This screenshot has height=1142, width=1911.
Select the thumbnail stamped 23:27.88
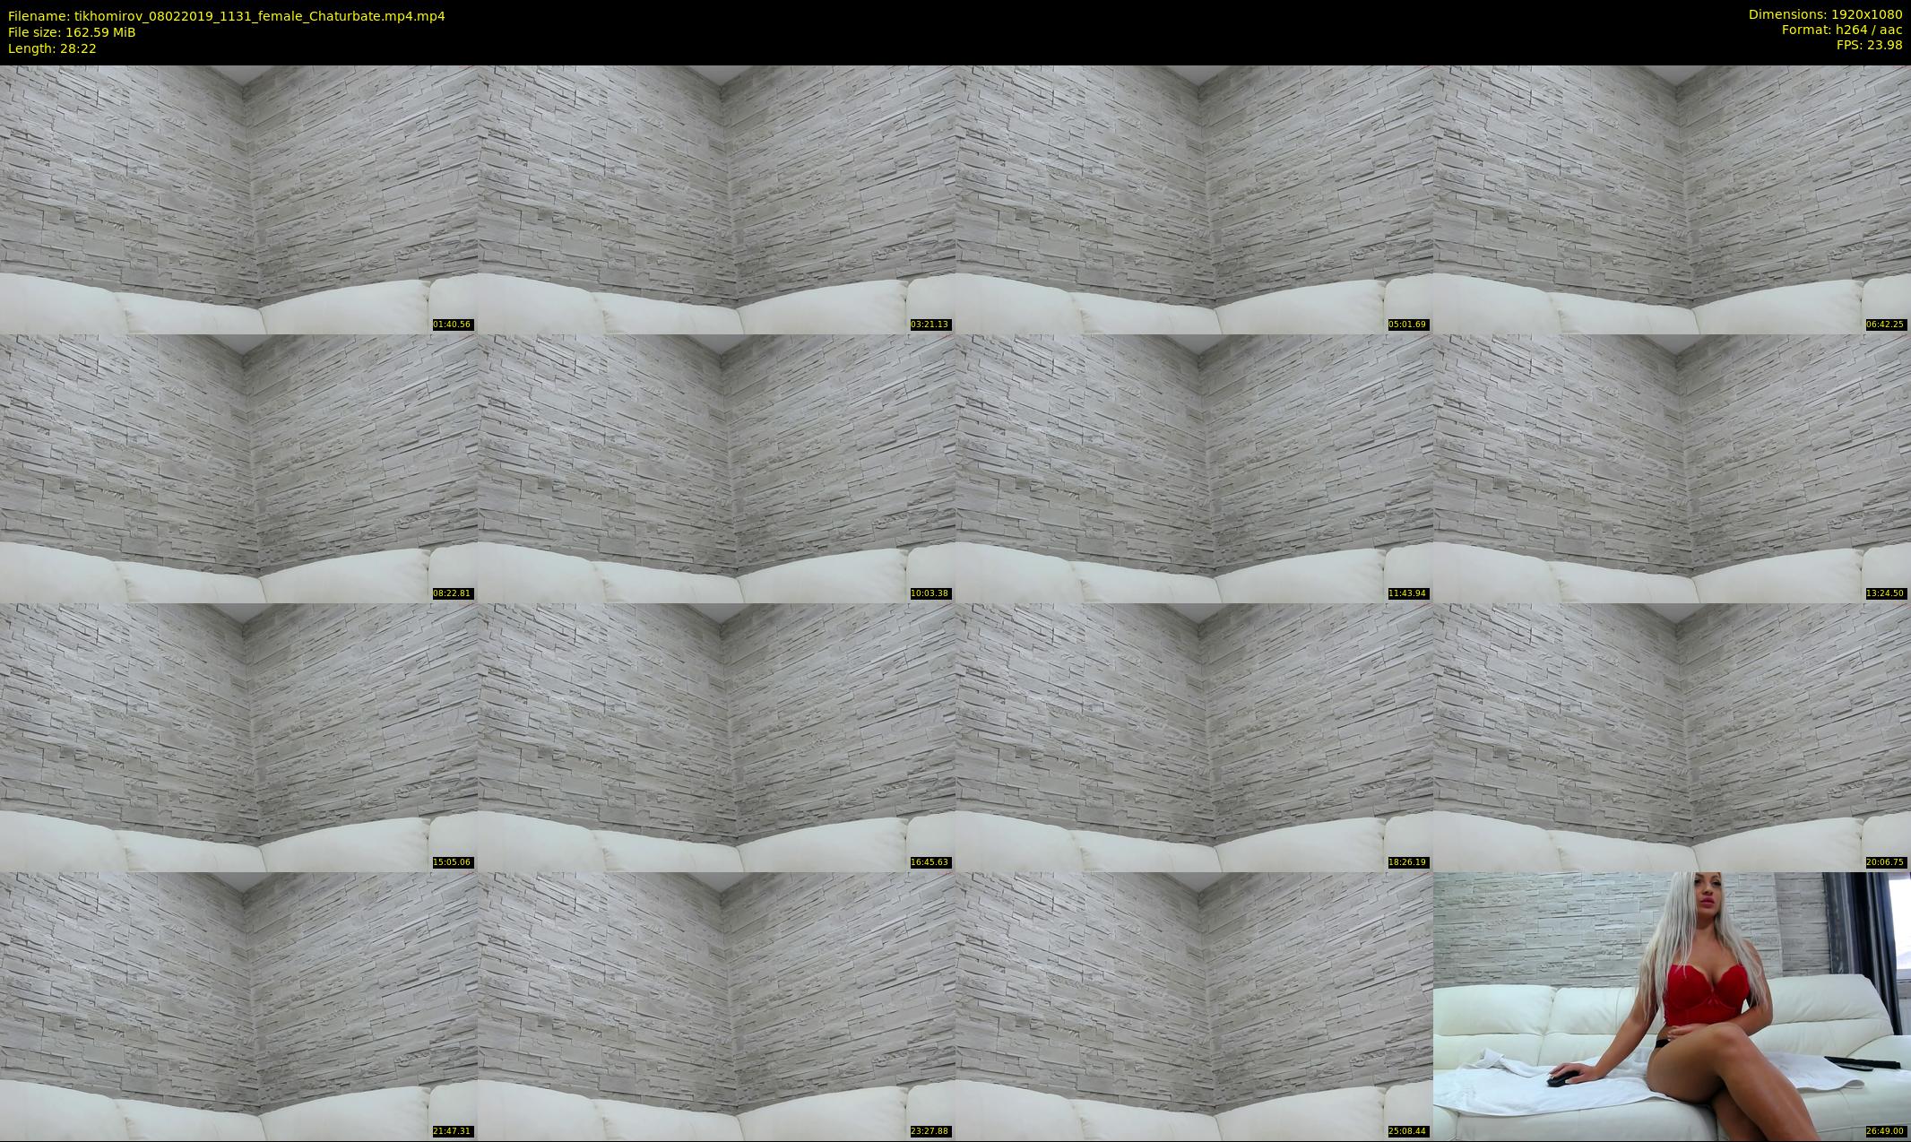(716, 1006)
